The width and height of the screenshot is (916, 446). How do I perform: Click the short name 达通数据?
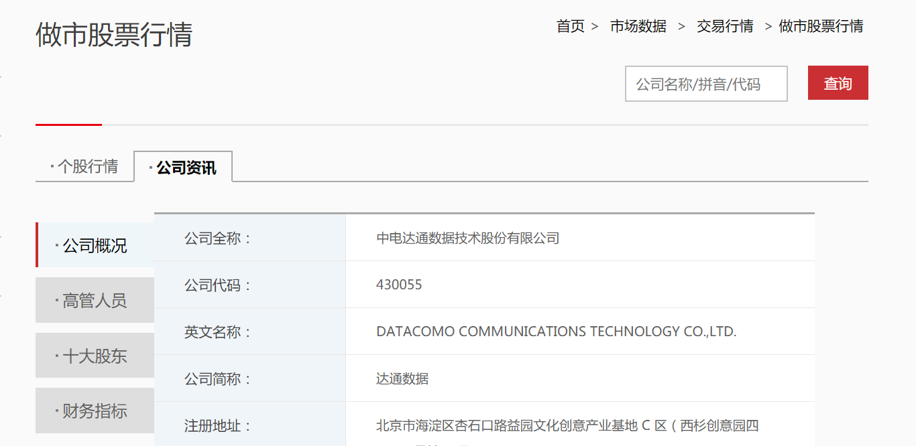coord(402,378)
